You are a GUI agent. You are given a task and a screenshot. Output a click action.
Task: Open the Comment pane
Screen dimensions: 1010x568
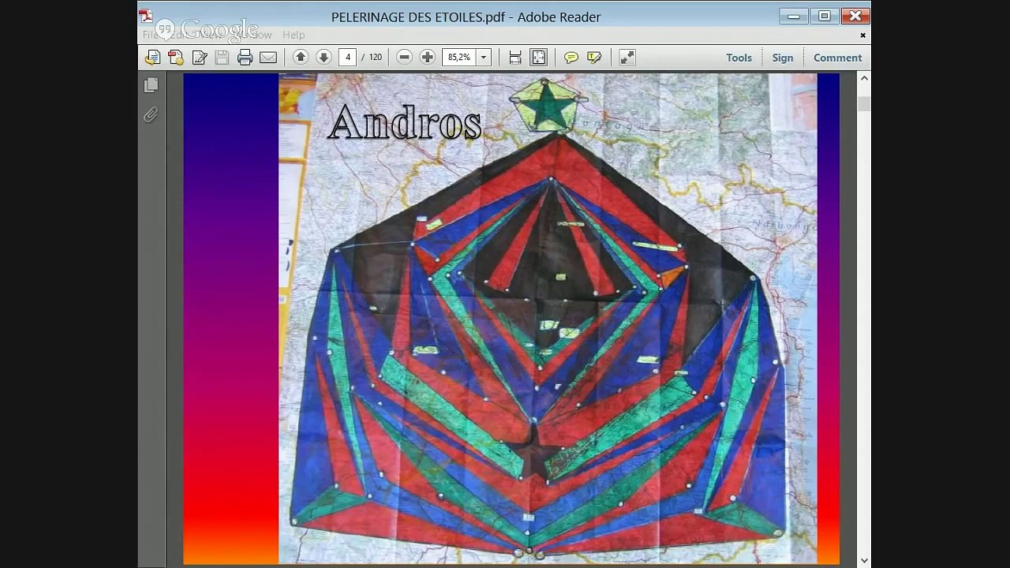pos(837,58)
